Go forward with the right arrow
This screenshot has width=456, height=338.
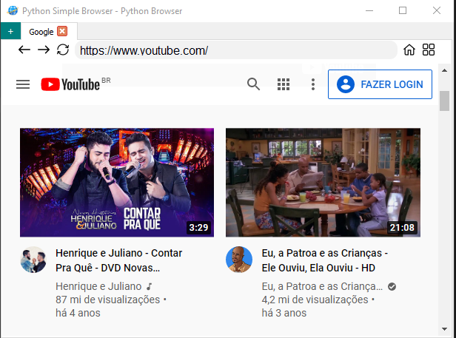(44, 50)
